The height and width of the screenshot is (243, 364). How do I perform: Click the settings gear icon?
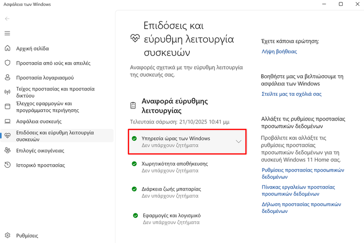(7, 236)
